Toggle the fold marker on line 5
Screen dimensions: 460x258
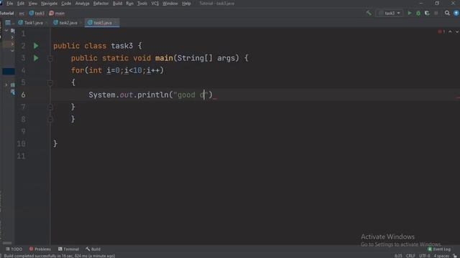[50, 83]
